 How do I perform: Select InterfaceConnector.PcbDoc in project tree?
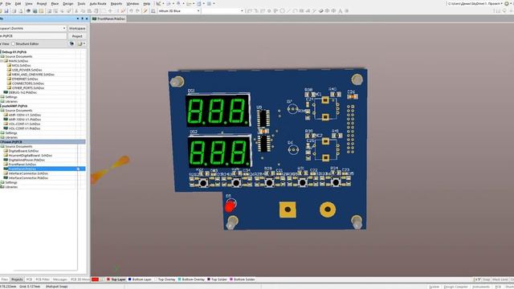pos(28,178)
